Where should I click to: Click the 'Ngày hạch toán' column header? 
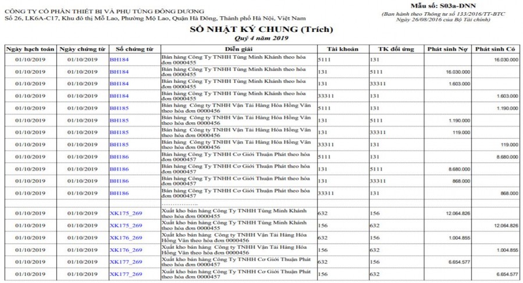pyautogui.click(x=30, y=49)
